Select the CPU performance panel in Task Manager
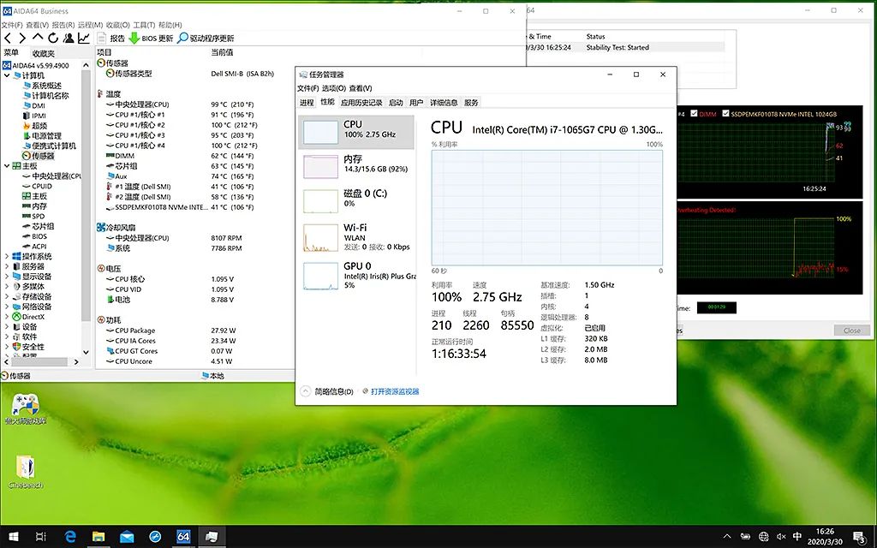 [356, 132]
